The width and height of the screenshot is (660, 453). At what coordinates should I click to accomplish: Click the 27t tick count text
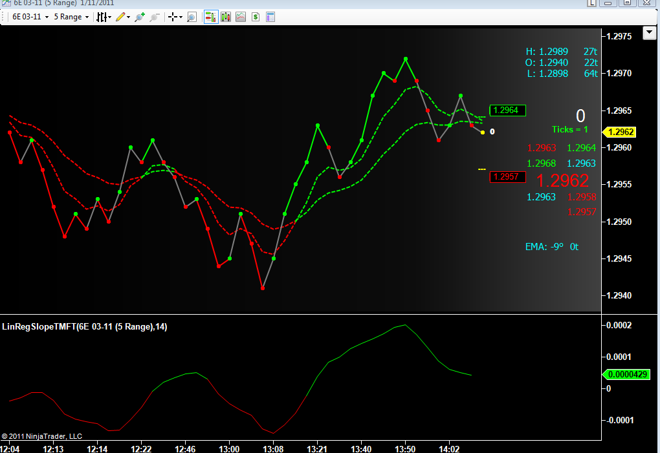tap(590, 51)
